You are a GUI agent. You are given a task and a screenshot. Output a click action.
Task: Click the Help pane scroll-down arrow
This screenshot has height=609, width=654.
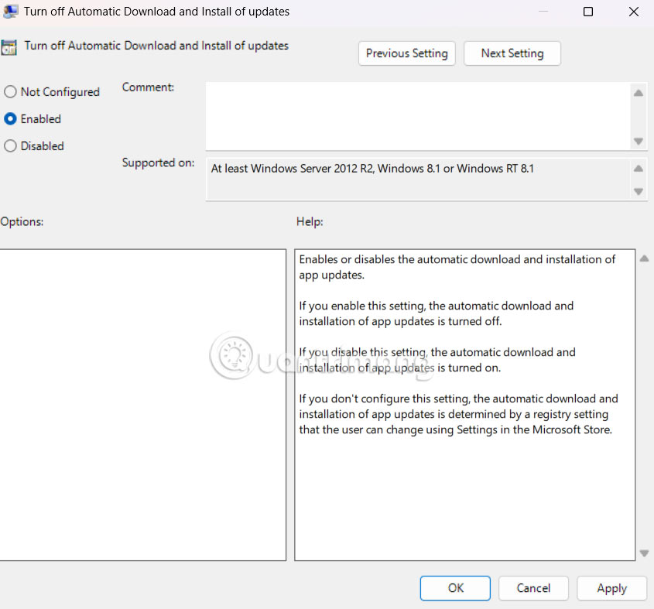644,553
